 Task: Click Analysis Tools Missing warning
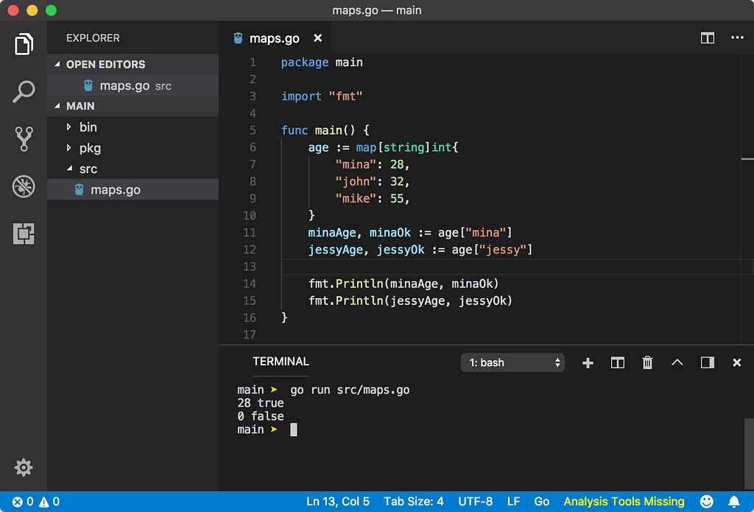click(x=624, y=502)
